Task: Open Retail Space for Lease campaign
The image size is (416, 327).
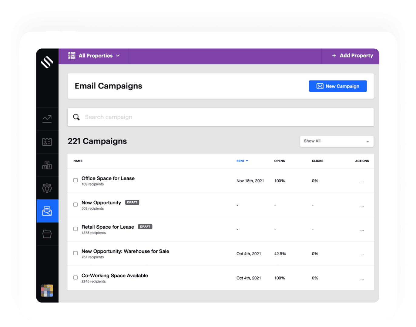Action: [x=108, y=227]
